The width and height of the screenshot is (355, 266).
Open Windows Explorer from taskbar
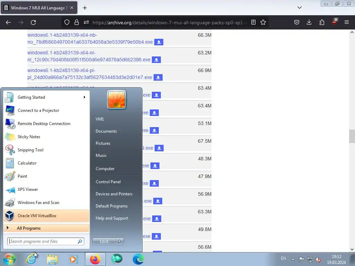(x=52, y=259)
